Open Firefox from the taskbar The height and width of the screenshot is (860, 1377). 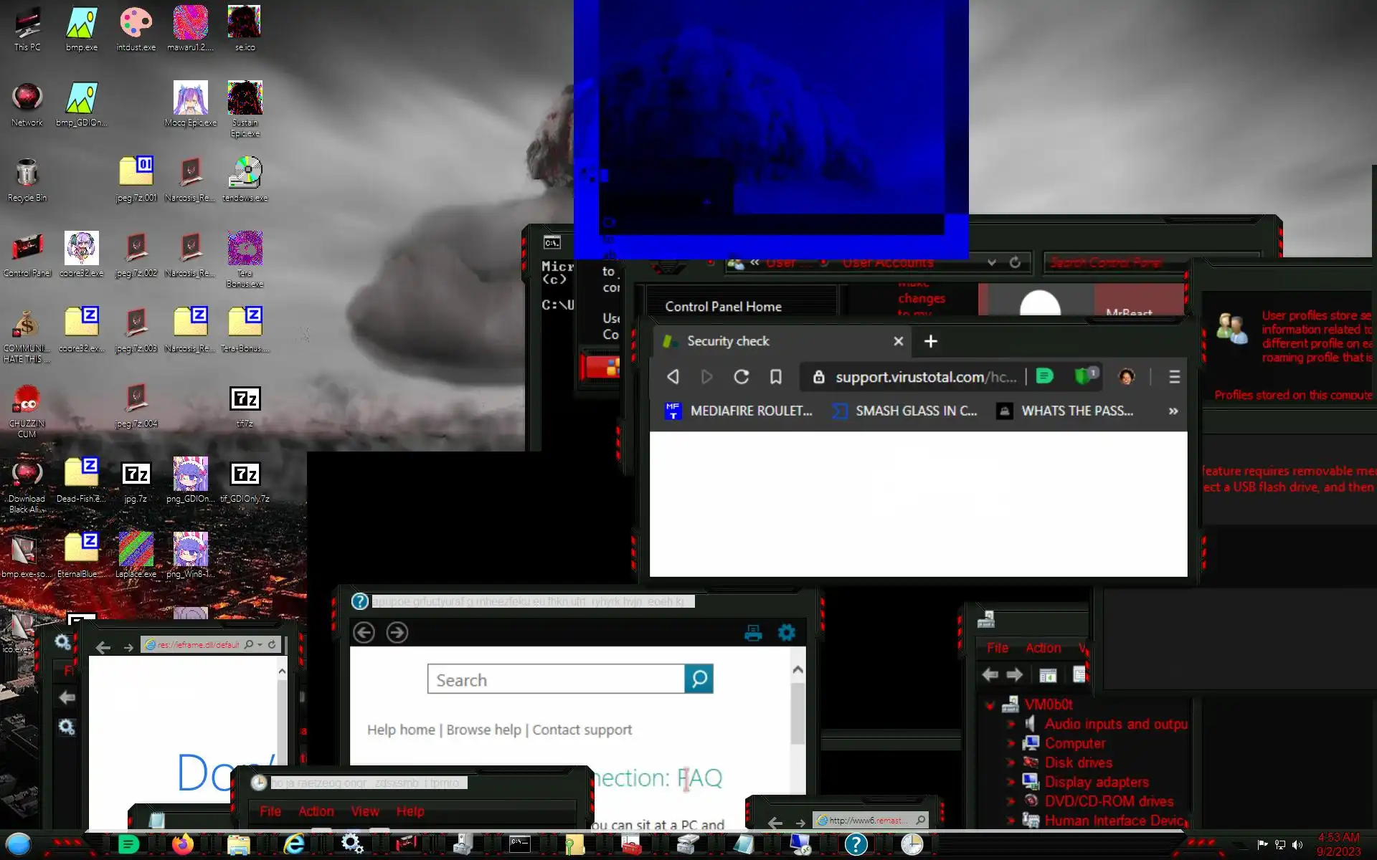(183, 844)
